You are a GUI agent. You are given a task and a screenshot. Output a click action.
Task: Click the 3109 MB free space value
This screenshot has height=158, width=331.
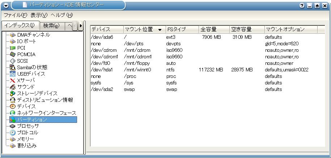[x=242, y=37]
